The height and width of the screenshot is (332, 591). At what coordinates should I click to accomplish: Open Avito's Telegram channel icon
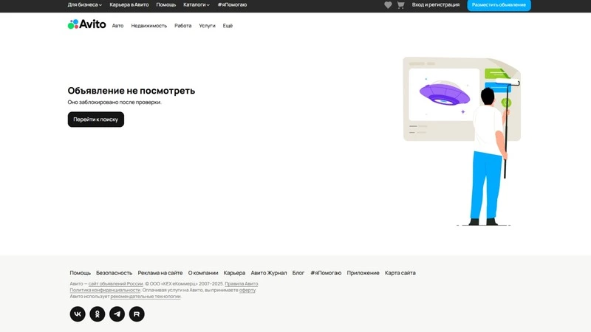117,314
